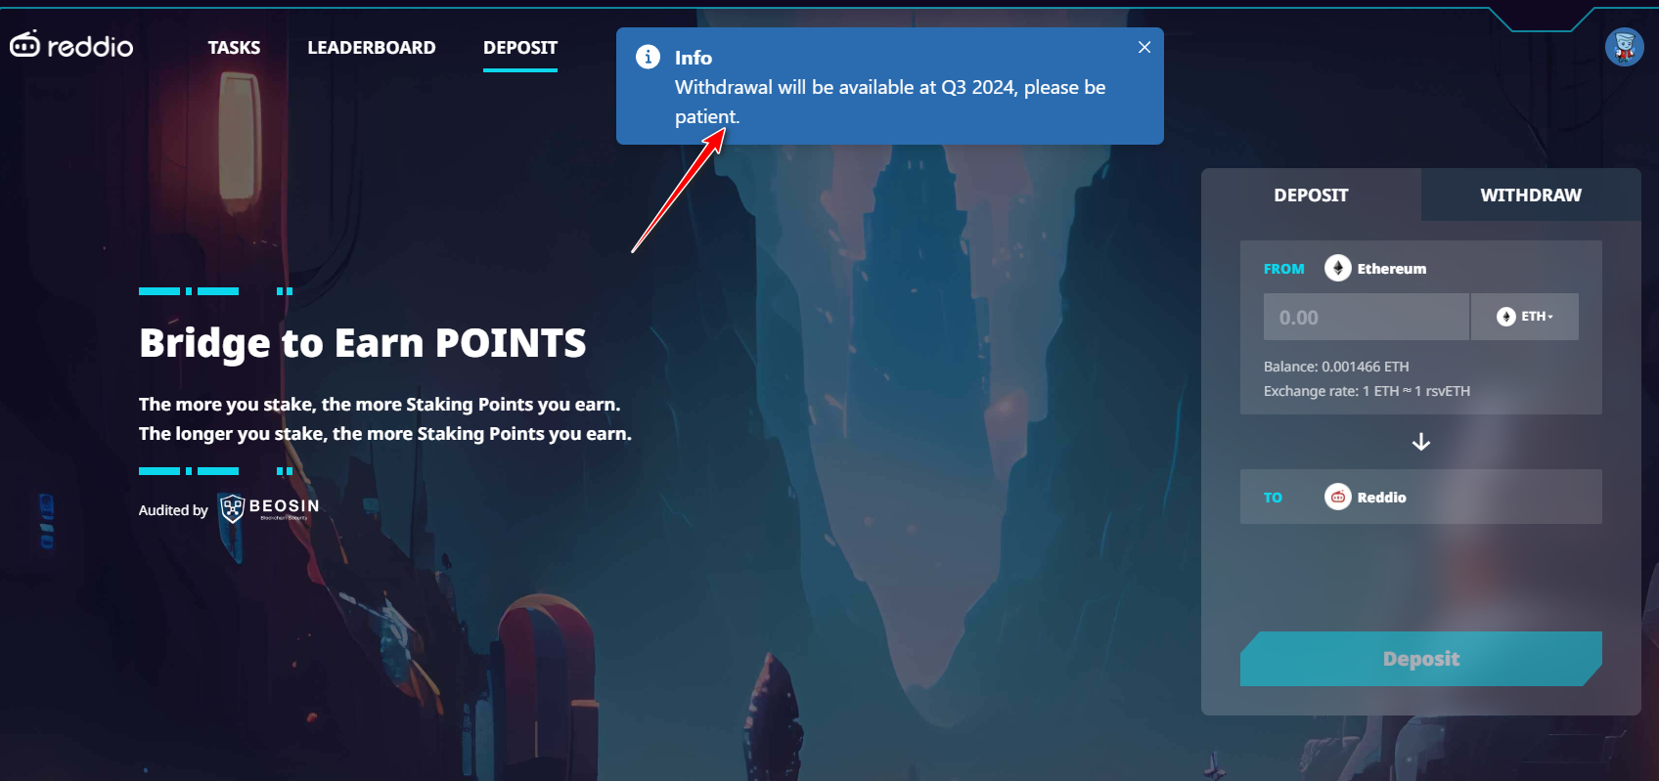The width and height of the screenshot is (1659, 781).
Task: Click the Deposit button
Action: (x=1420, y=659)
